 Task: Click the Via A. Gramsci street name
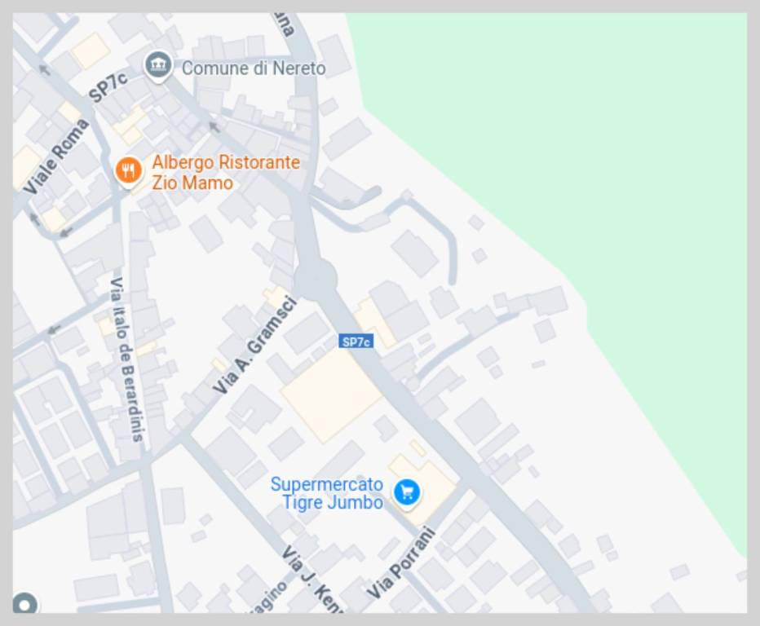tap(254, 346)
